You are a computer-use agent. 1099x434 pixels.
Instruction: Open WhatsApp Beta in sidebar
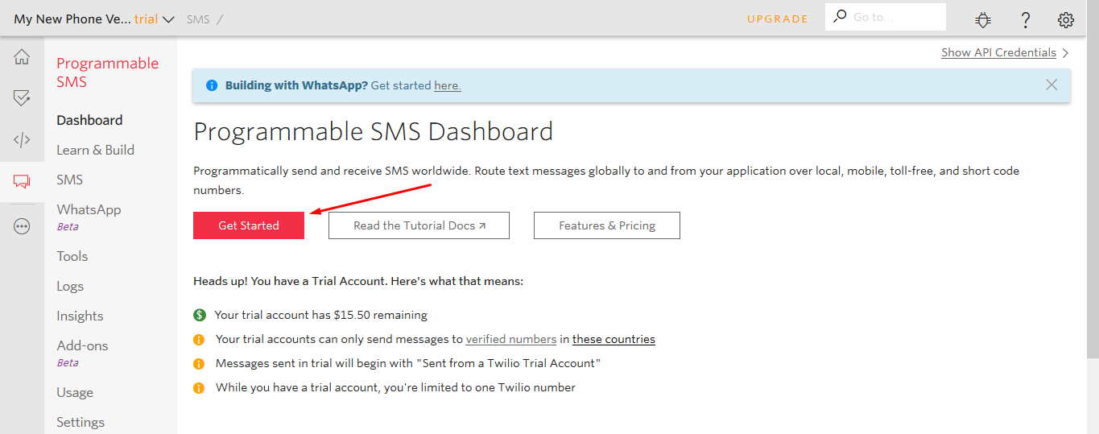tap(89, 217)
